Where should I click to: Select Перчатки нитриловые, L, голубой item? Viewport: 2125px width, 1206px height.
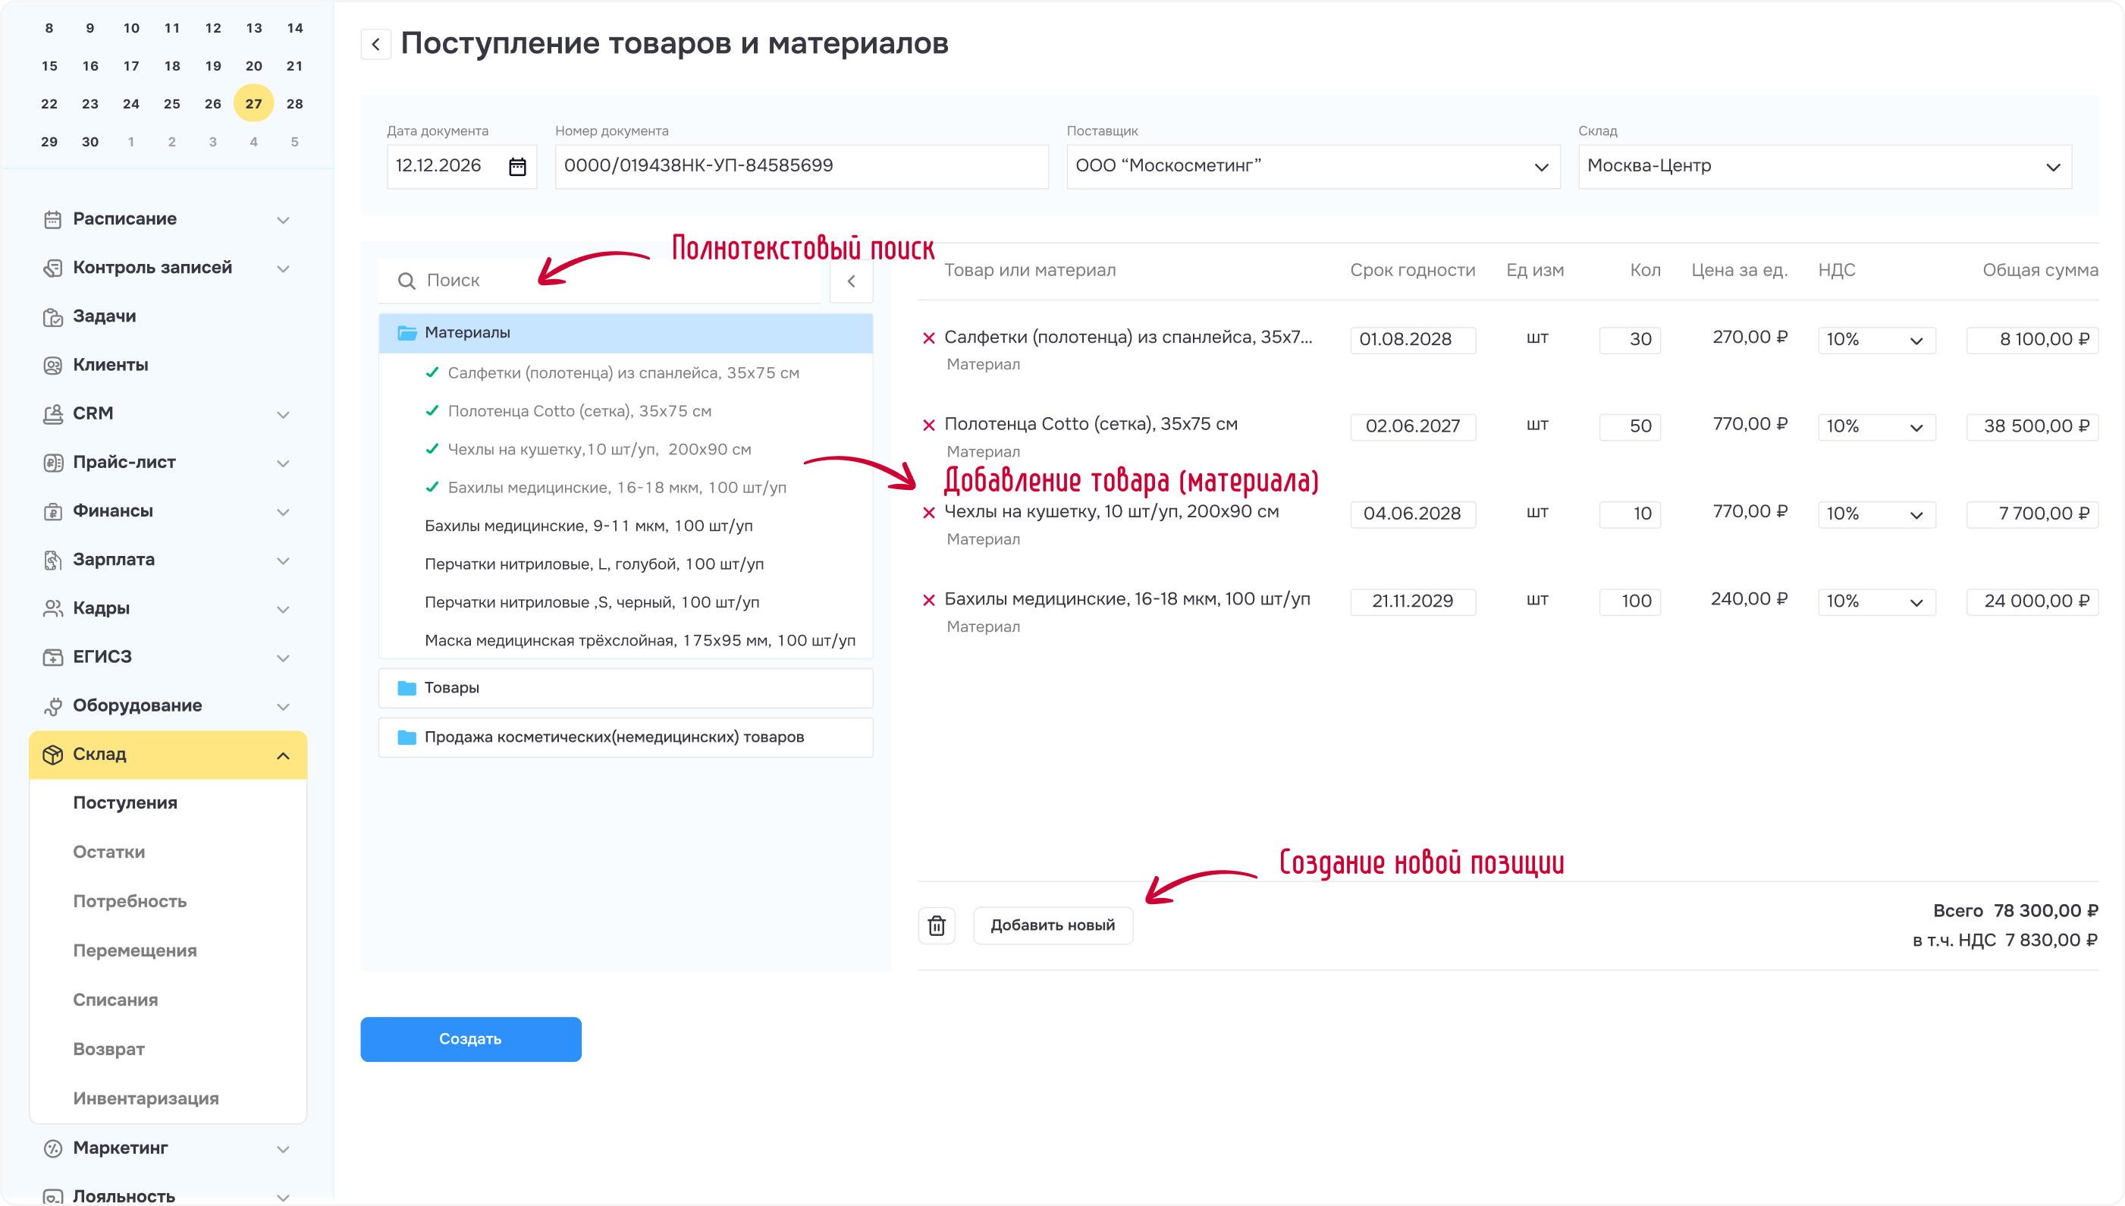[595, 564]
